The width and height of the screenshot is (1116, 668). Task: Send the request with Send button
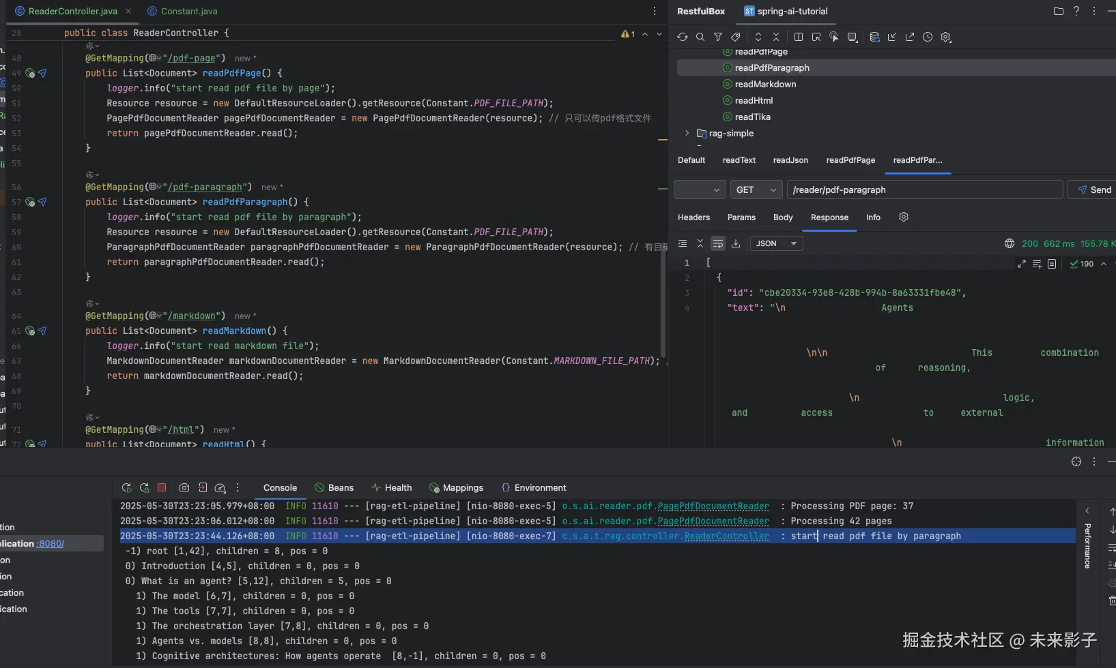pyautogui.click(x=1093, y=189)
